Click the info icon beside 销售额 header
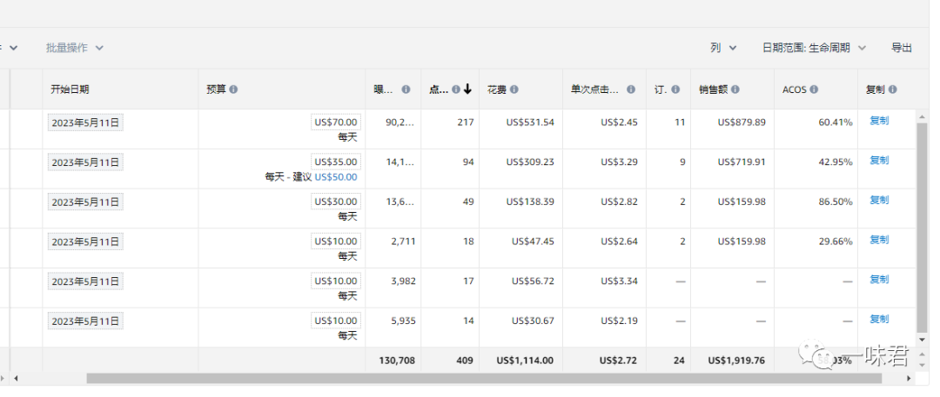Viewport: 940px width, 397px height. coord(735,89)
